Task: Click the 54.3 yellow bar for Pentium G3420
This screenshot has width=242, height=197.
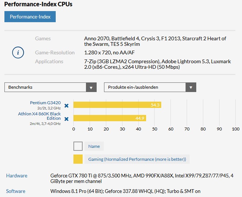Action: point(117,105)
